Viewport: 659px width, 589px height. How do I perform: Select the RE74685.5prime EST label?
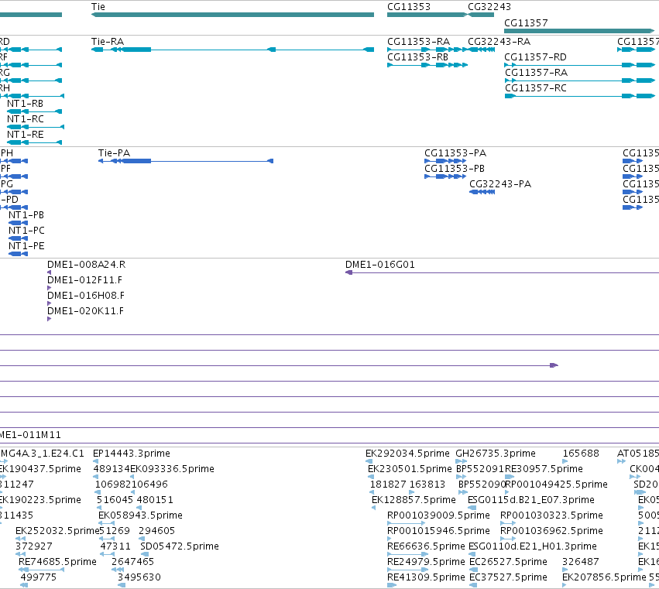[57, 562]
